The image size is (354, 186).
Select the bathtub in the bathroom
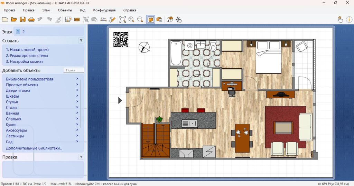tap(176, 53)
